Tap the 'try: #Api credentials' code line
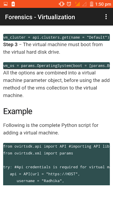The height and width of the screenshot is (201, 113). [x=56, y=167]
